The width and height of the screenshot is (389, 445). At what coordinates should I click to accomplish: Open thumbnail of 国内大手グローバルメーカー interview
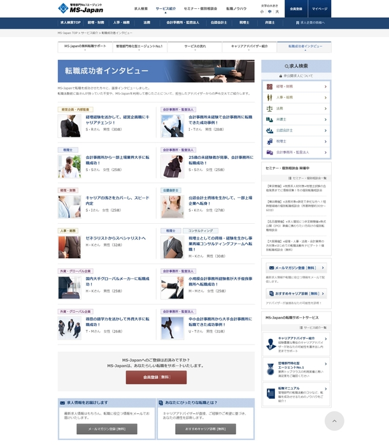tap(69, 288)
